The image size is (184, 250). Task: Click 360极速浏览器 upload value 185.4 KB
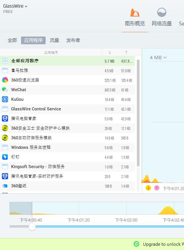click(x=127, y=80)
